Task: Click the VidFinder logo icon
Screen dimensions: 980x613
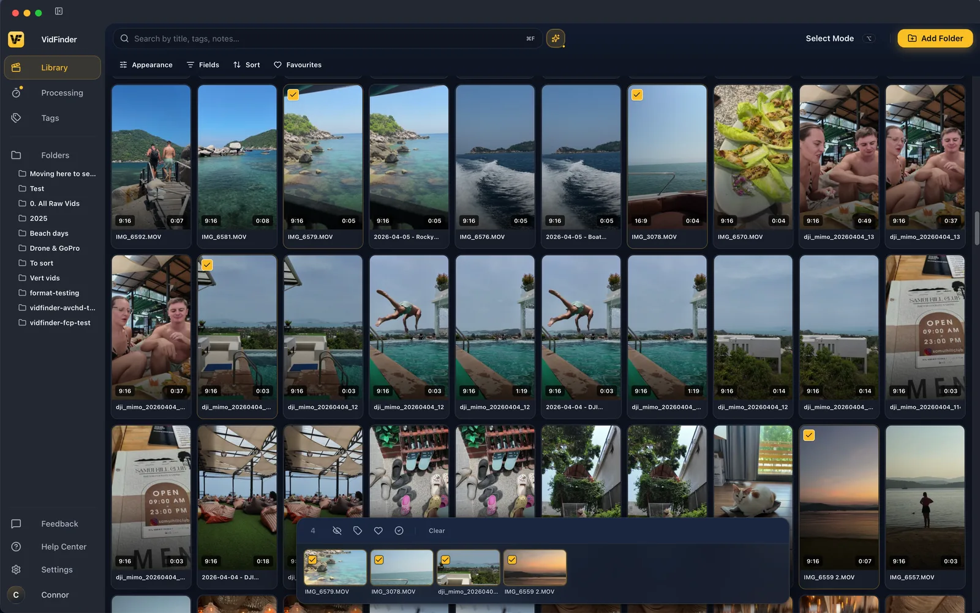Action: coord(16,39)
